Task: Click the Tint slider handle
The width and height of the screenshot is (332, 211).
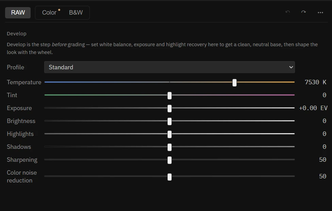Action: [169, 95]
